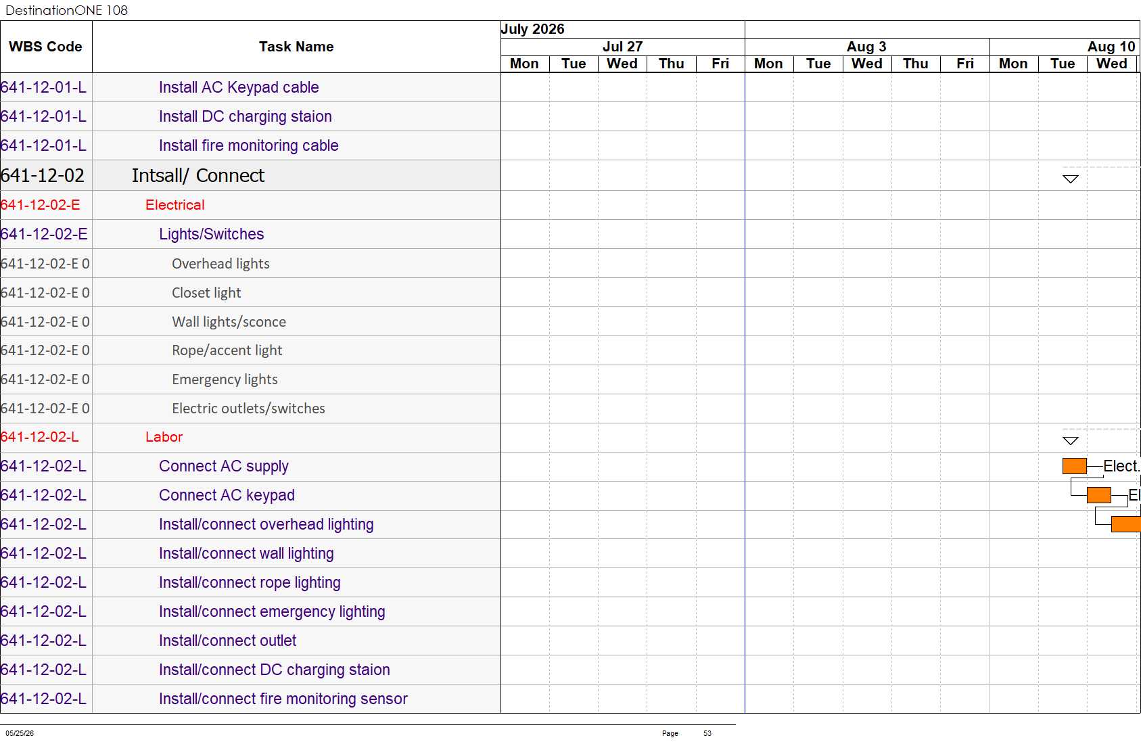Screen dimensions: 1141x742
Task: Click the overhead lighting orange Gantt bar
Action: point(1125,524)
